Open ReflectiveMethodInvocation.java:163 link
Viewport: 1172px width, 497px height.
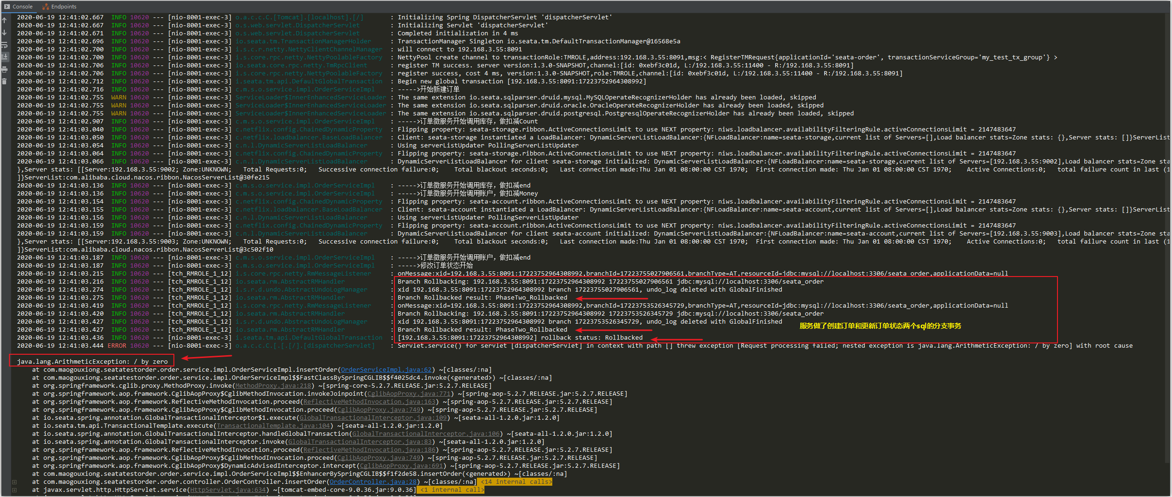[x=369, y=402]
